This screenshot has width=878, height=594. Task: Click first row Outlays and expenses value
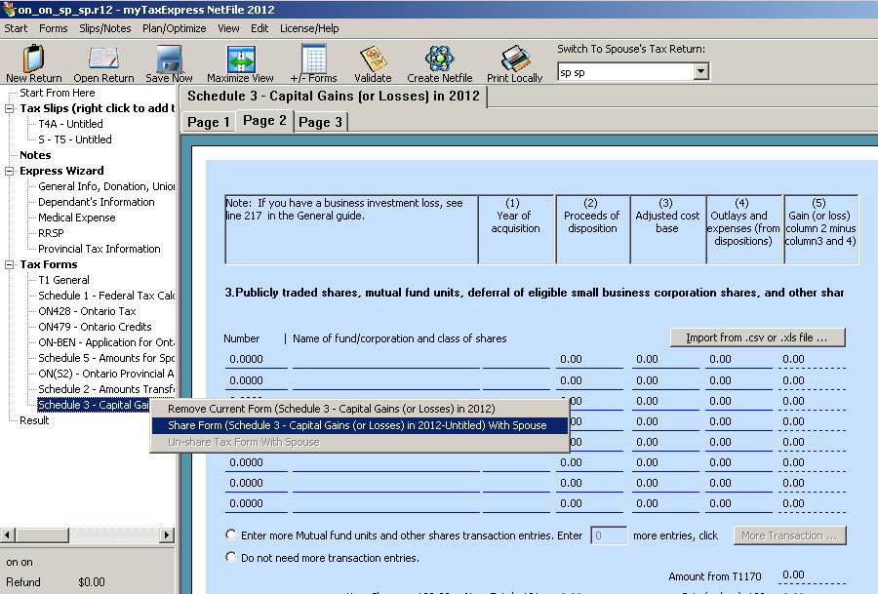738,359
